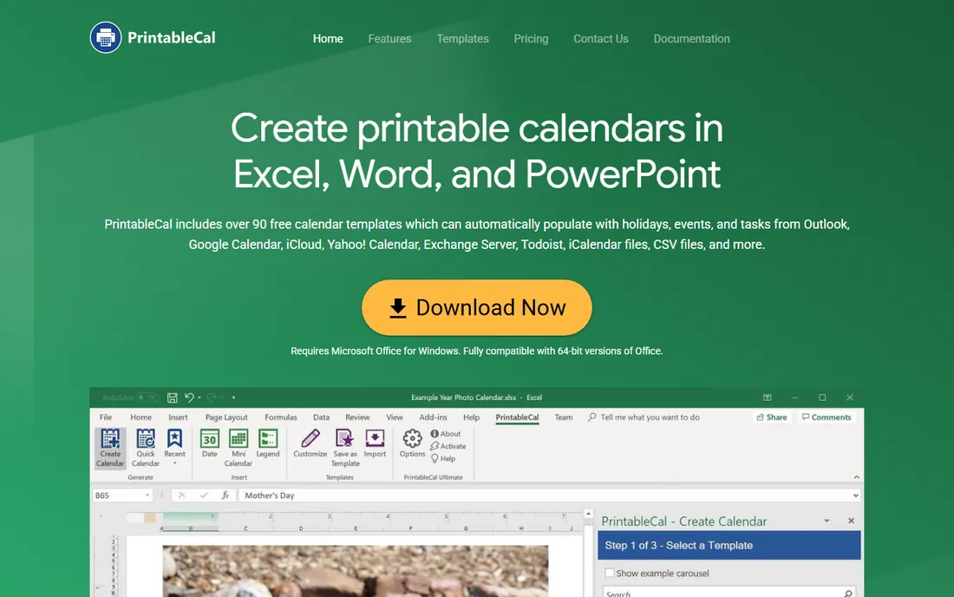Click the calendar photo in spreadsheet
The width and height of the screenshot is (954, 597).
(356, 571)
